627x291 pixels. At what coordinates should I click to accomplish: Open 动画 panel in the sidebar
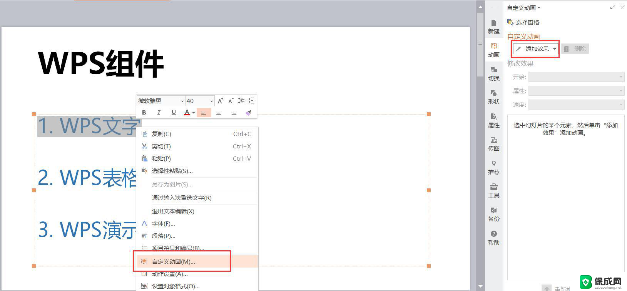[x=494, y=50]
